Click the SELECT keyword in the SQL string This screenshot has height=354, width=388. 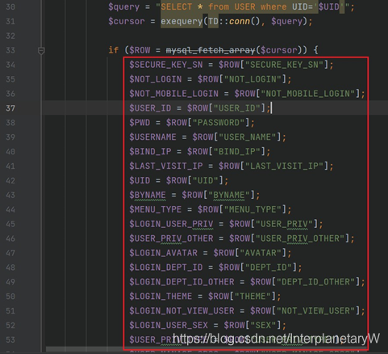coord(177,6)
